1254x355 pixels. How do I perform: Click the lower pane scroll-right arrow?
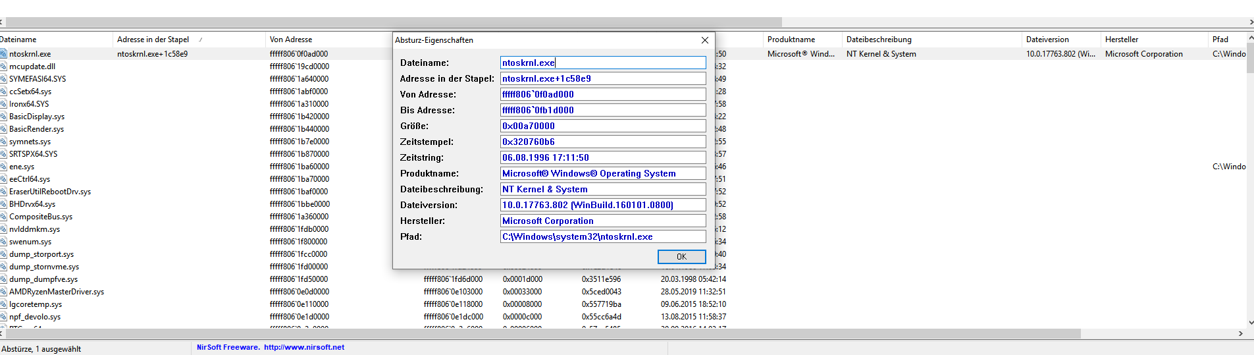1240,334
